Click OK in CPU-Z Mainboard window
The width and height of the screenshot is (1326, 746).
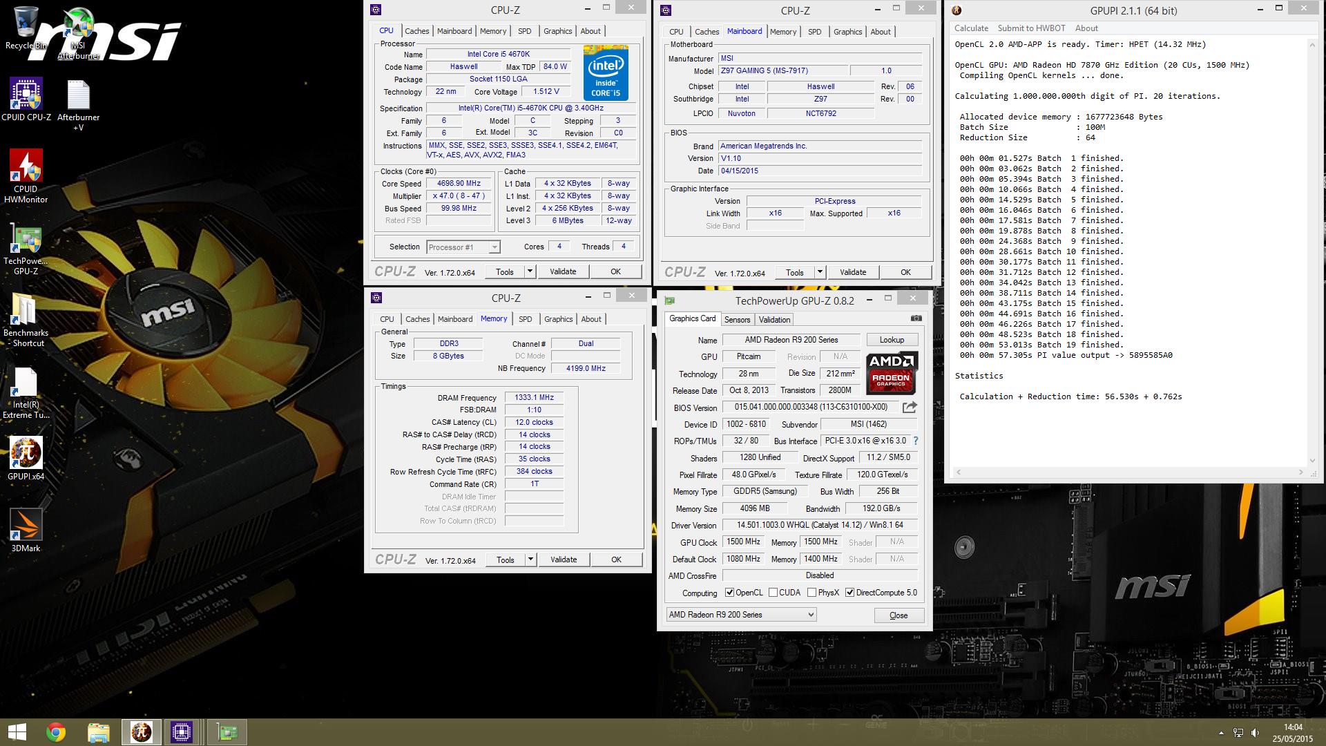[x=905, y=273]
